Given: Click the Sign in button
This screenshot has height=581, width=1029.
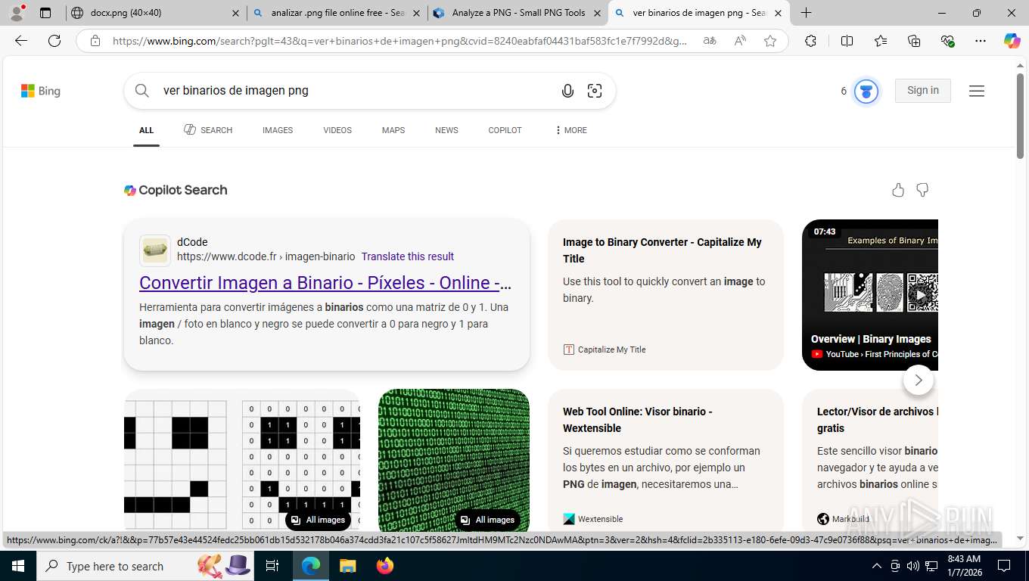Looking at the screenshot, I should 923,90.
